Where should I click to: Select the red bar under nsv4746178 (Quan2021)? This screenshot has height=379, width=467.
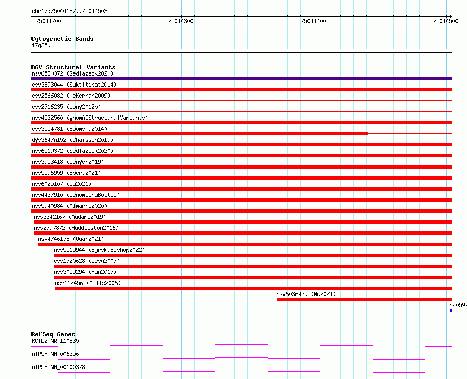click(x=245, y=244)
